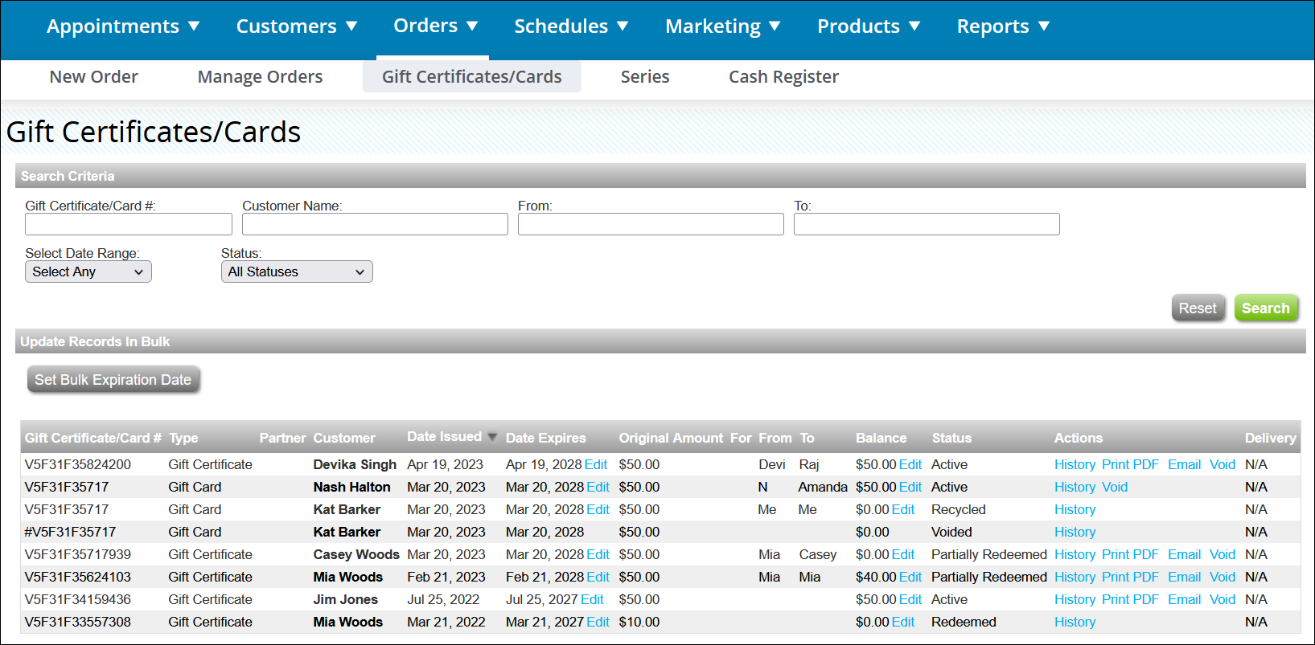Void Nash Halton's gift card
Viewport: 1315px width, 645px height.
[1114, 488]
